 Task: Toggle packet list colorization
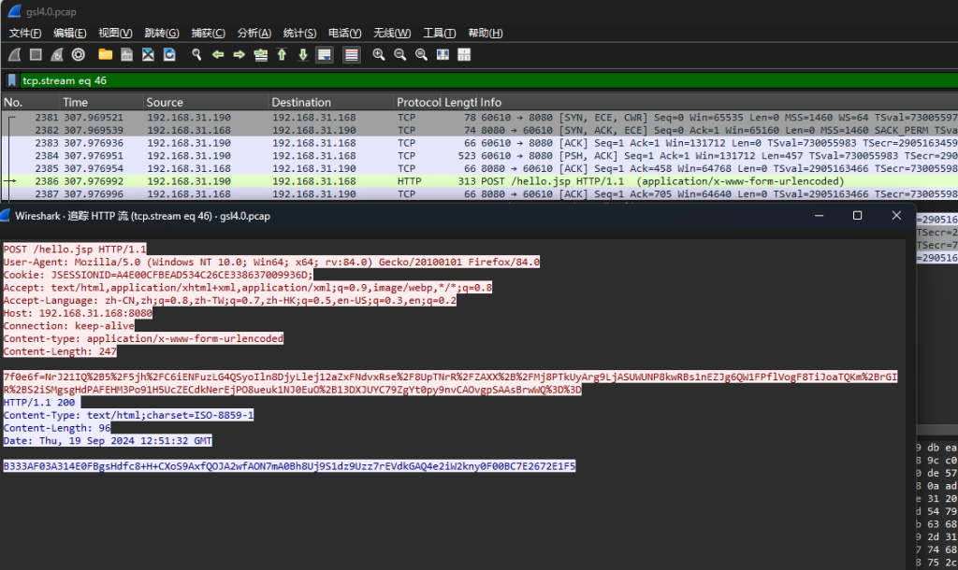[x=352, y=55]
